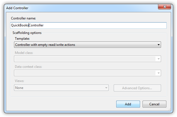This screenshot has width=177, height=117.
Task: Click the Scaffolding options group heading
Action: coord(27,33)
